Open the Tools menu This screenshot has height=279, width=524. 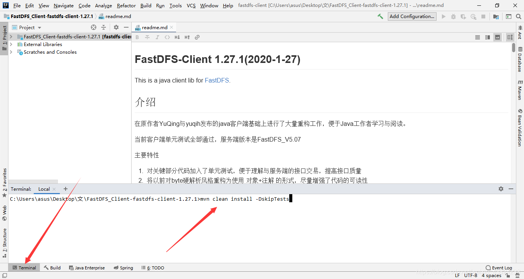[x=176, y=5]
